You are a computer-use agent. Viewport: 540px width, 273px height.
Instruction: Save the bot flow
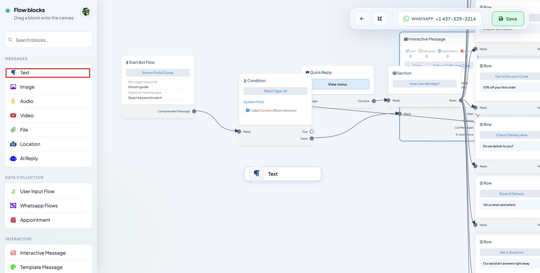click(x=508, y=18)
